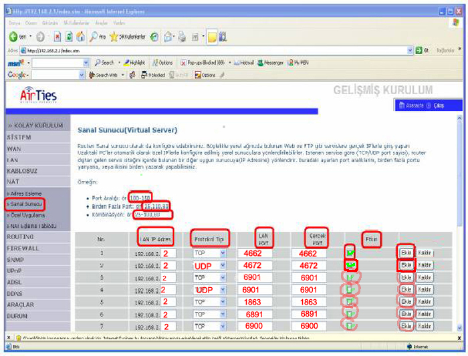
Task: Click Kaldır button for rule 4
Action: pos(425,289)
